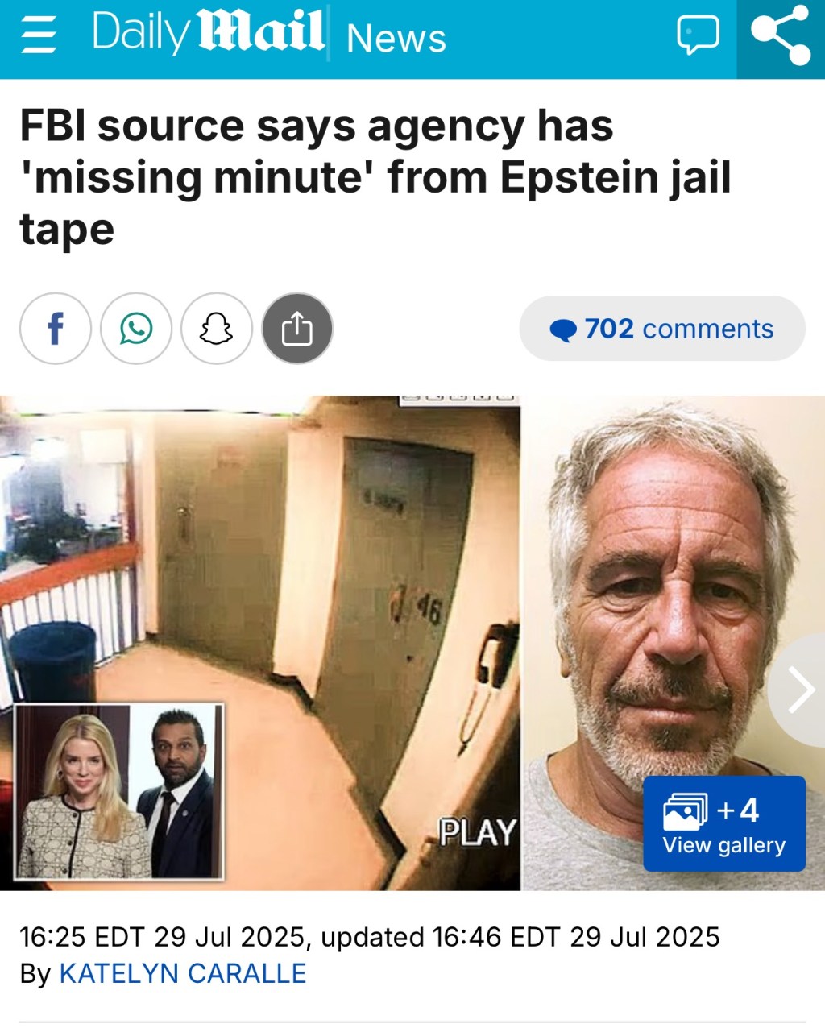
Task: Open the +4 View gallery button
Action: tap(724, 823)
